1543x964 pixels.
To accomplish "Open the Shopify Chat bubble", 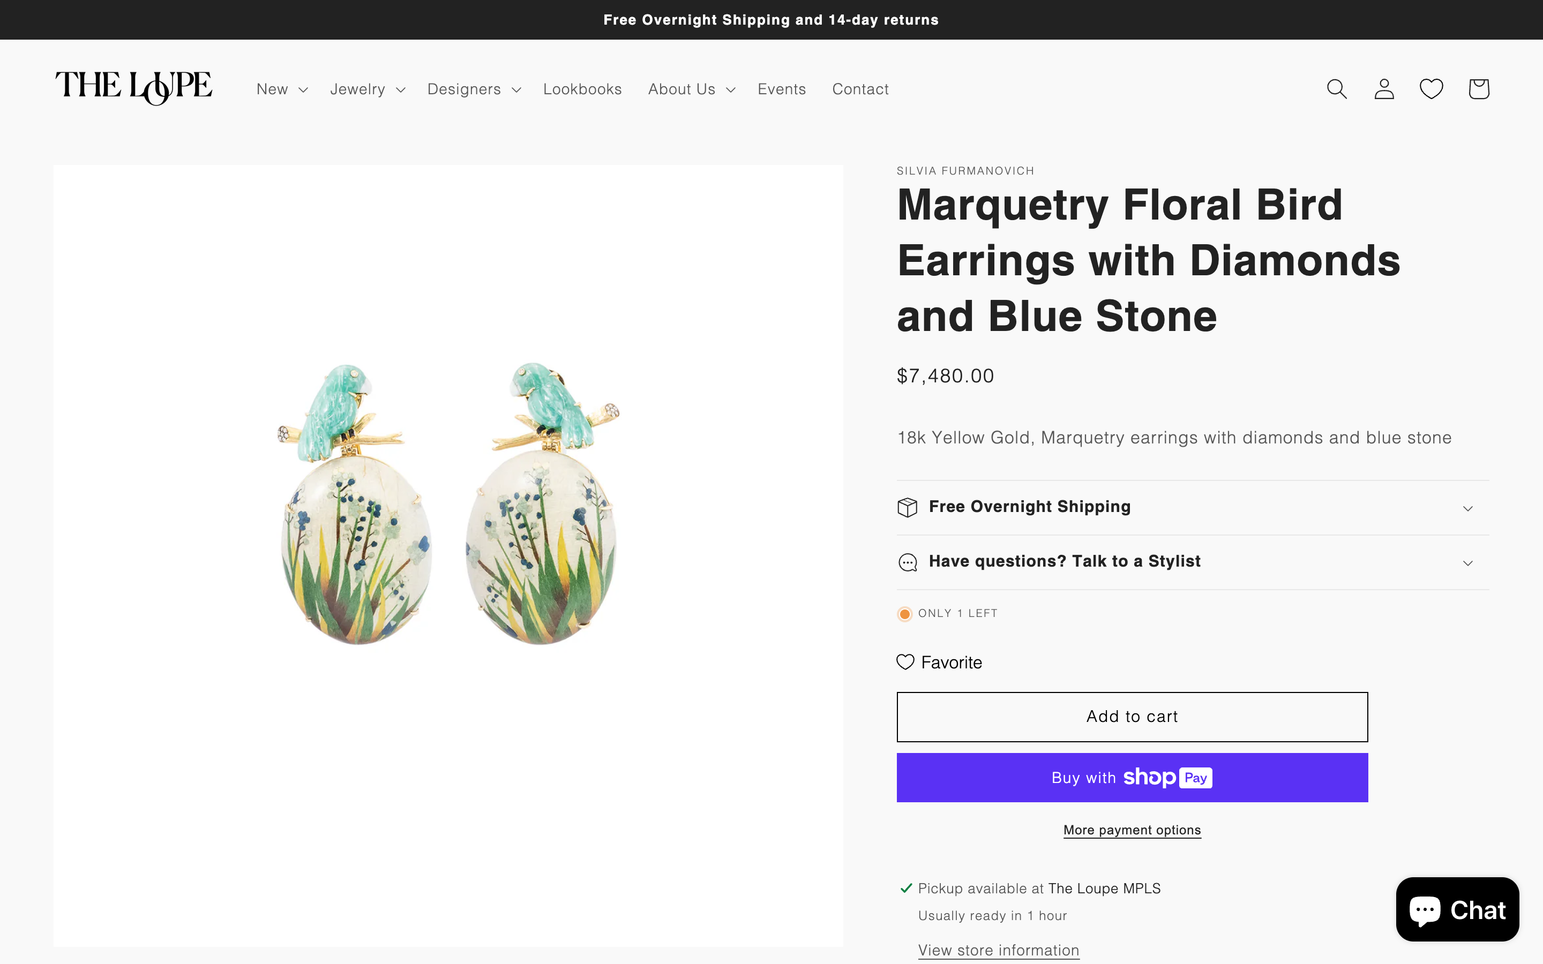I will click(1458, 909).
